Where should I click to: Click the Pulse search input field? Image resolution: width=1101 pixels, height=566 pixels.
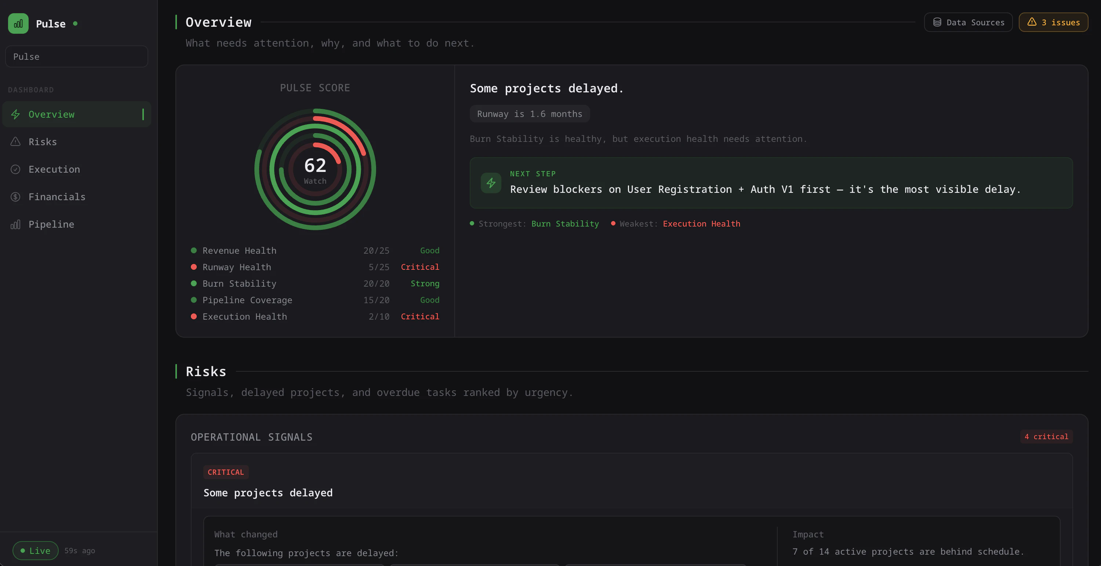(76, 56)
